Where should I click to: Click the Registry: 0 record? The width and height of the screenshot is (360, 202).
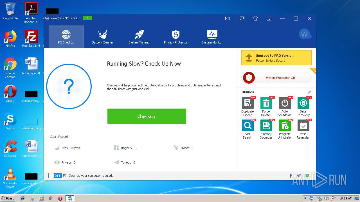125,148
